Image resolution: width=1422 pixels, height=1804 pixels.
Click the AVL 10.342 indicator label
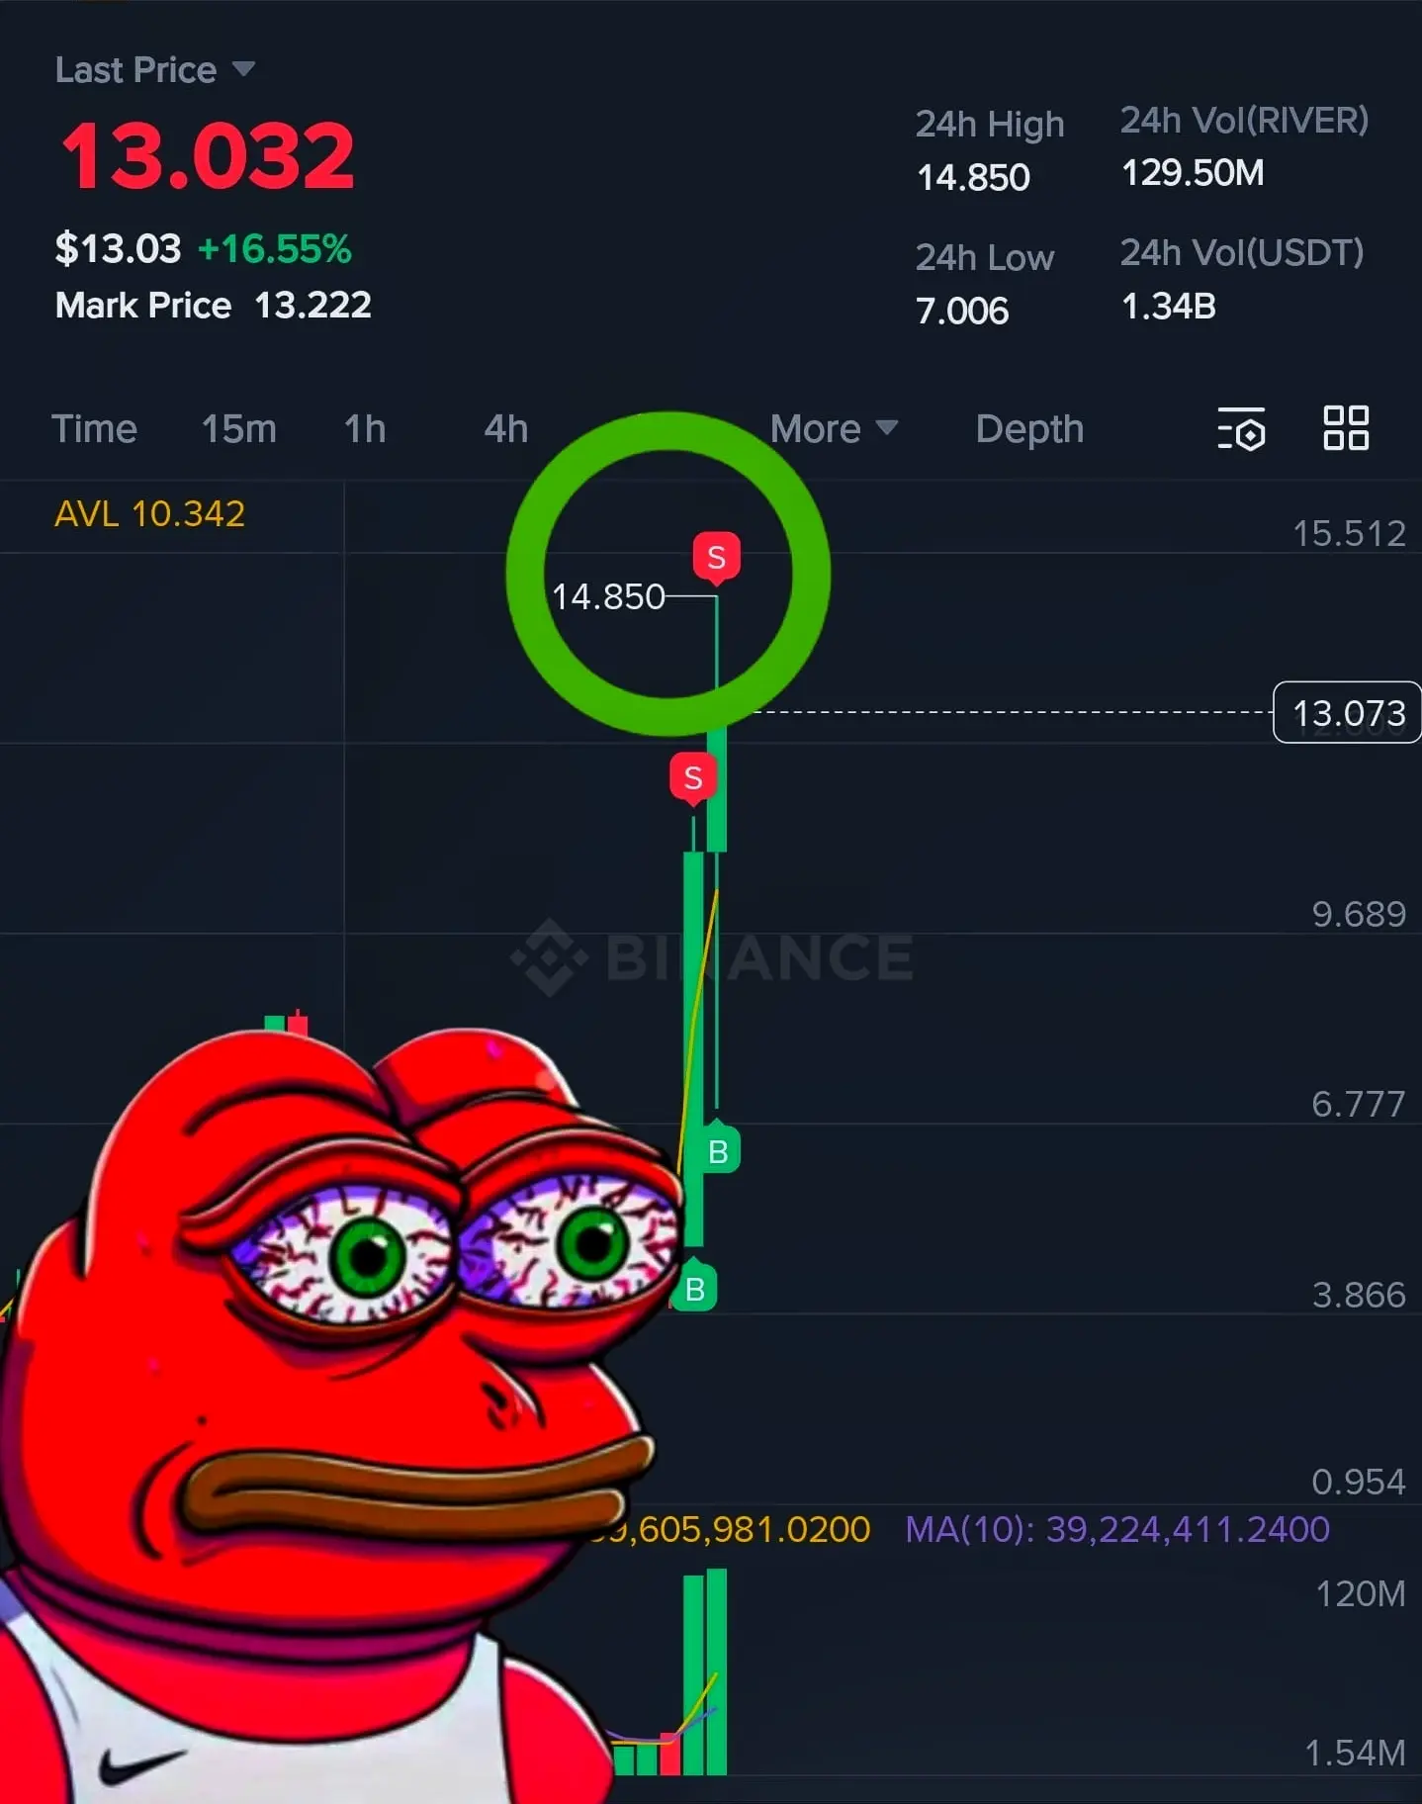click(149, 513)
